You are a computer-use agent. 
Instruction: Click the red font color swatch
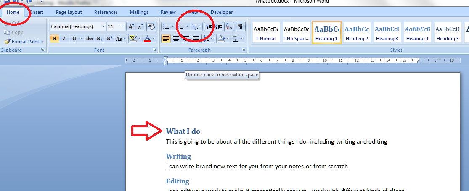(x=147, y=39)
